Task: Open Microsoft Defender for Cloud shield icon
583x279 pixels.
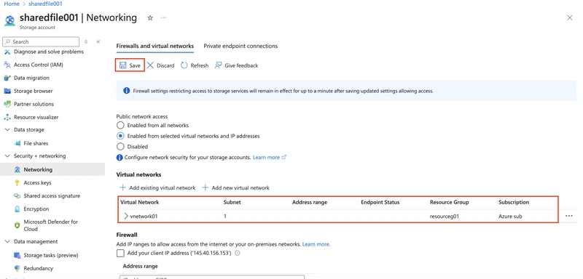Action: (x=17, y=225)
